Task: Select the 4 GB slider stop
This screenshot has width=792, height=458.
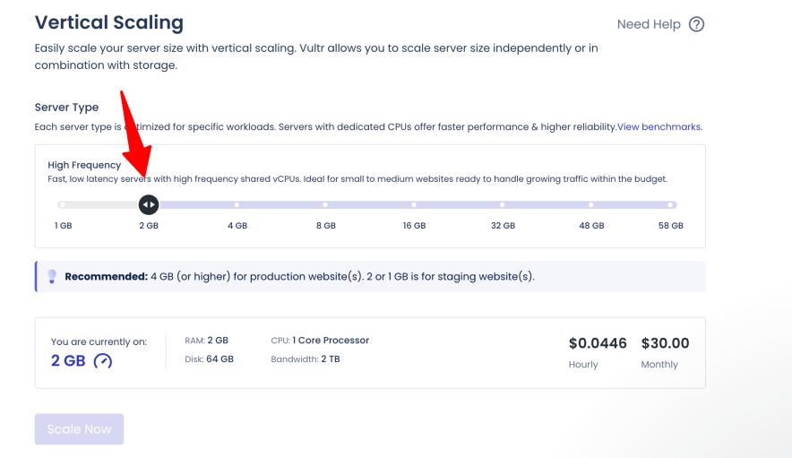Action: pyautogui.click(x=237, y=204)
